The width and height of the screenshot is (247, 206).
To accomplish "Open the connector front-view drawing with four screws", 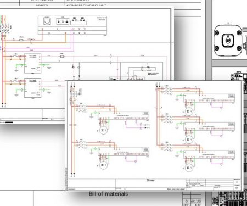I will [228, 41].
